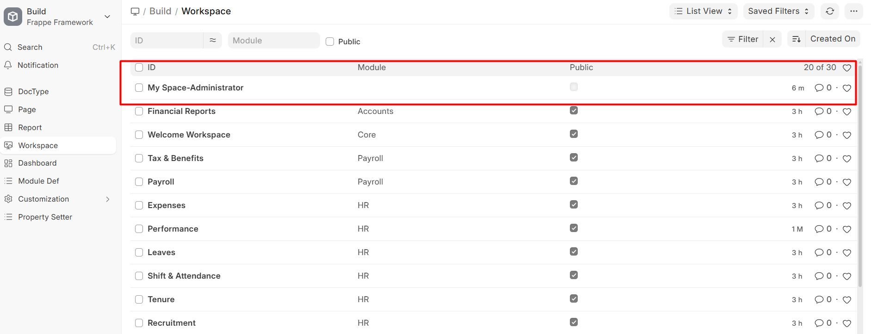Click the ID filter approximate-match icon
Viewport: 871px width, 334px height.
pyautogui.click(x=213, y=41)
